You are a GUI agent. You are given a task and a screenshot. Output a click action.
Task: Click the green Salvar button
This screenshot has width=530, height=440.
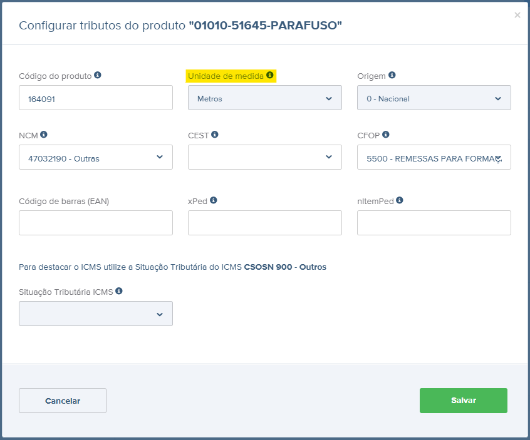point(463,401)
